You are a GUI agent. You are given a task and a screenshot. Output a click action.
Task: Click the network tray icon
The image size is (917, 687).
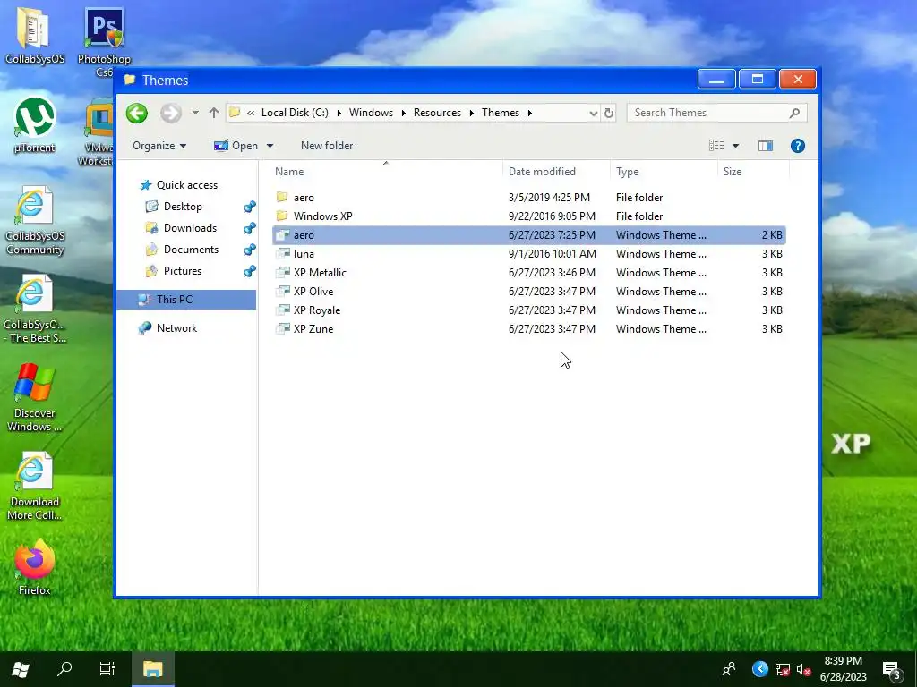pos(783,669)
